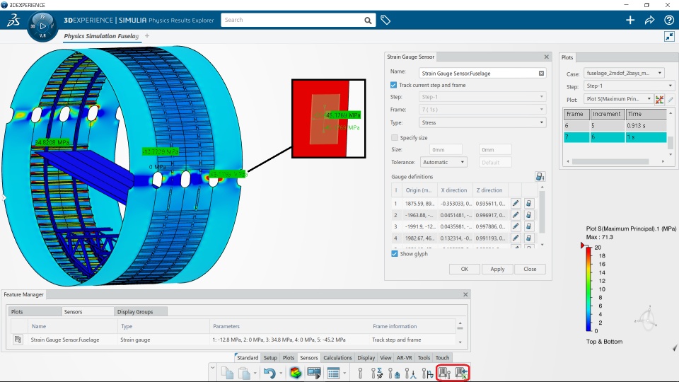Click strain gauge icon in Sensors table row
The height and width of the screenshot is (382, 679).
tap(18, 340)
